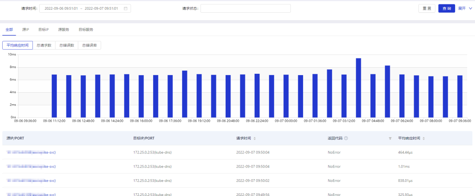
Task: Switch chart metric to 总请求数
Action: pos(44,45)
